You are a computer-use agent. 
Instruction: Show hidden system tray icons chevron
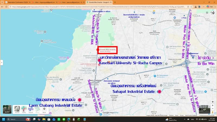pos(185,119)
